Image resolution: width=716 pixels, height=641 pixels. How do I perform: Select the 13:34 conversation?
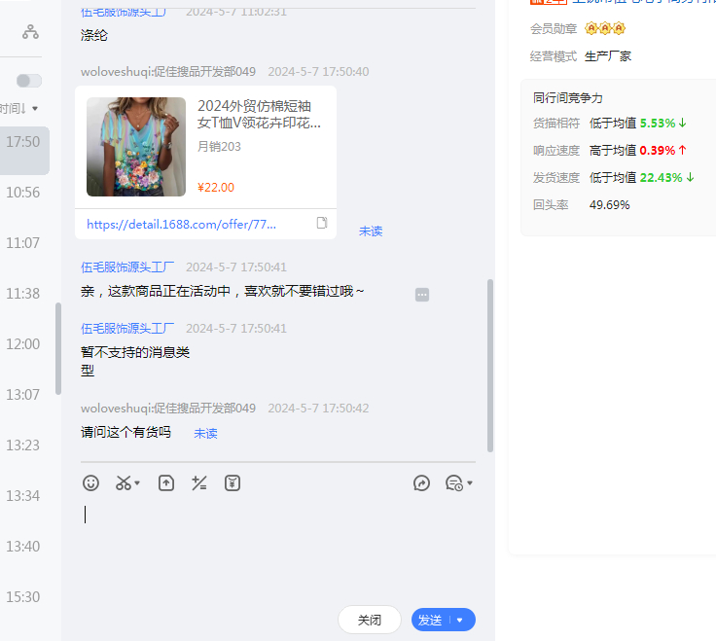click(x=22, y=496)
